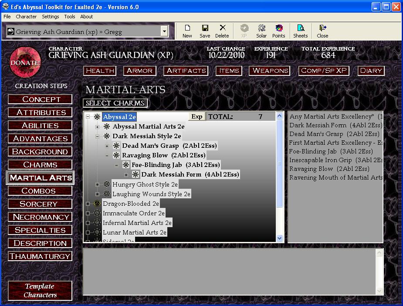Click the icon beside Immaculate Order 2e

coord(97,213)
